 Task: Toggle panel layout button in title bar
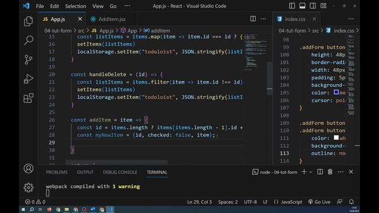click(x=302, y=6)
